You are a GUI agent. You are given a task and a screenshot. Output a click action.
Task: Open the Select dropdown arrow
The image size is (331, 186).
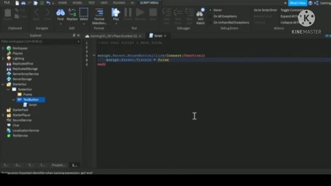(x=84, y=24)
